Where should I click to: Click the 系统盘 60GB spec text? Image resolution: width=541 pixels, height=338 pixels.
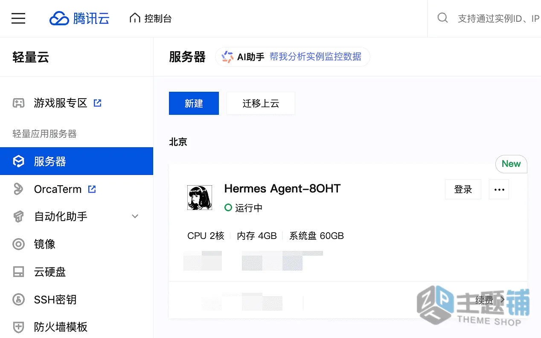pyautogui.click(x=317, y=236)
